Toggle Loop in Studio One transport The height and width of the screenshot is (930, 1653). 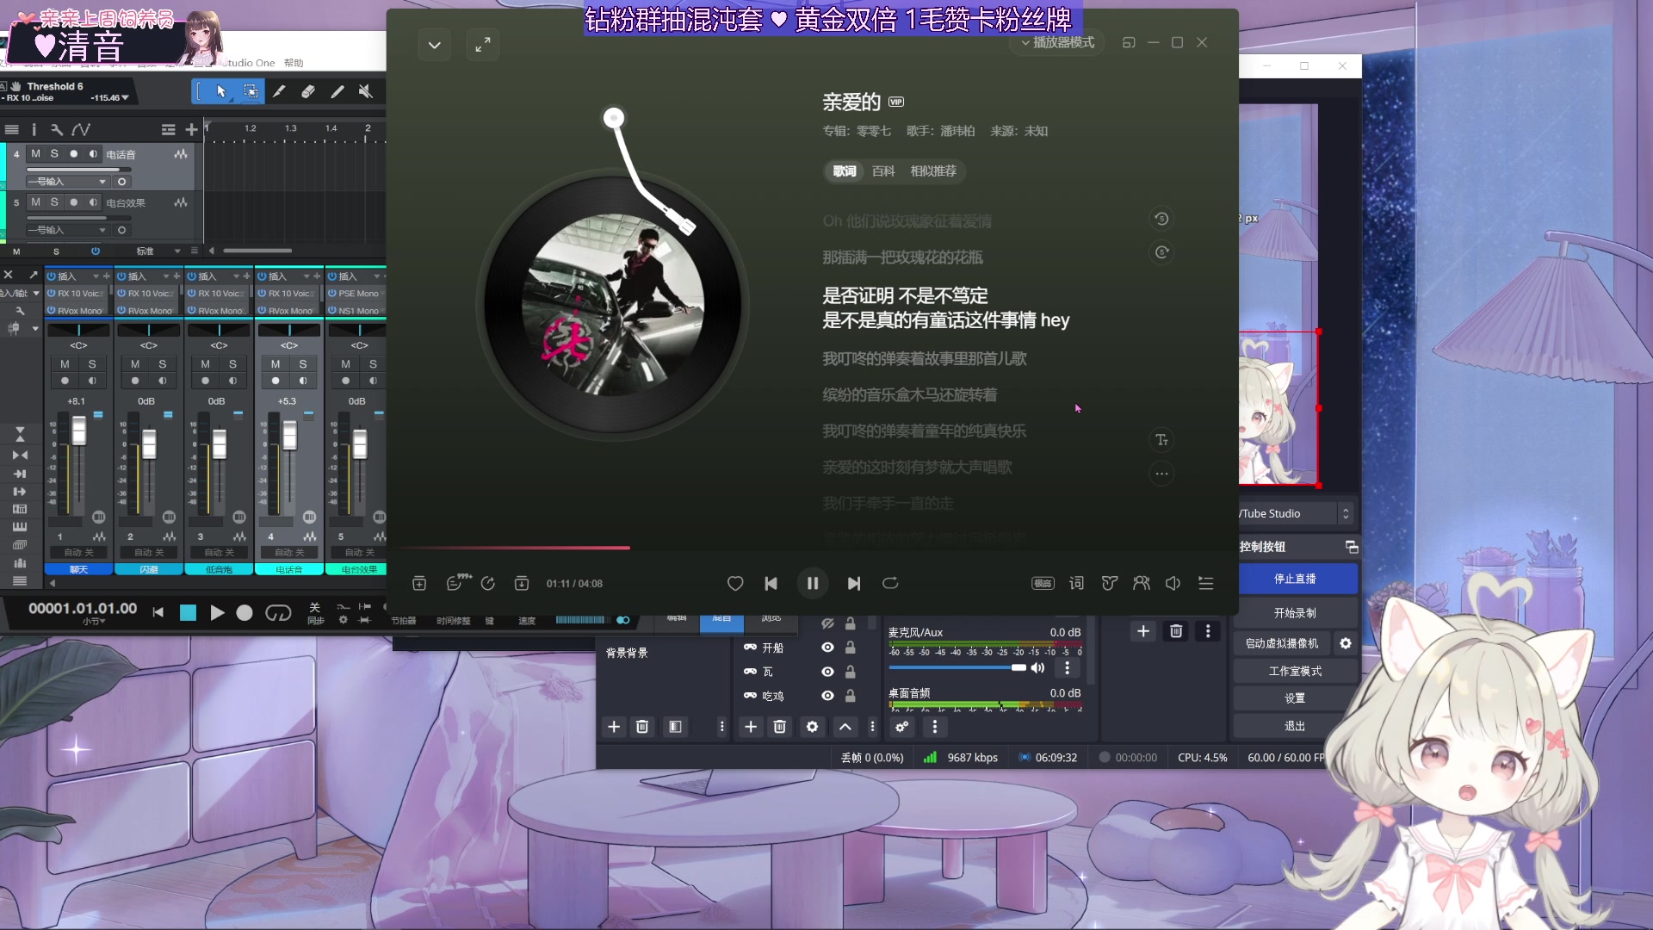click(278, 612)
